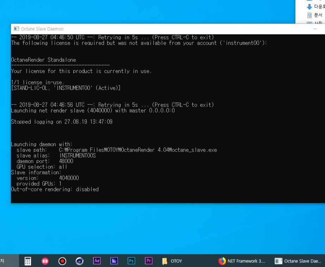Image resolution: width=325 pixels, height=267 pixels.
Task: Open the OTOY folder taskbar button
Action: click(x=172, y=261)
